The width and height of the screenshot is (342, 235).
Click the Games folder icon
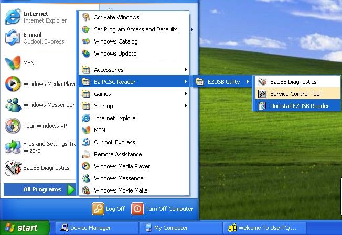tap(86, 94)
